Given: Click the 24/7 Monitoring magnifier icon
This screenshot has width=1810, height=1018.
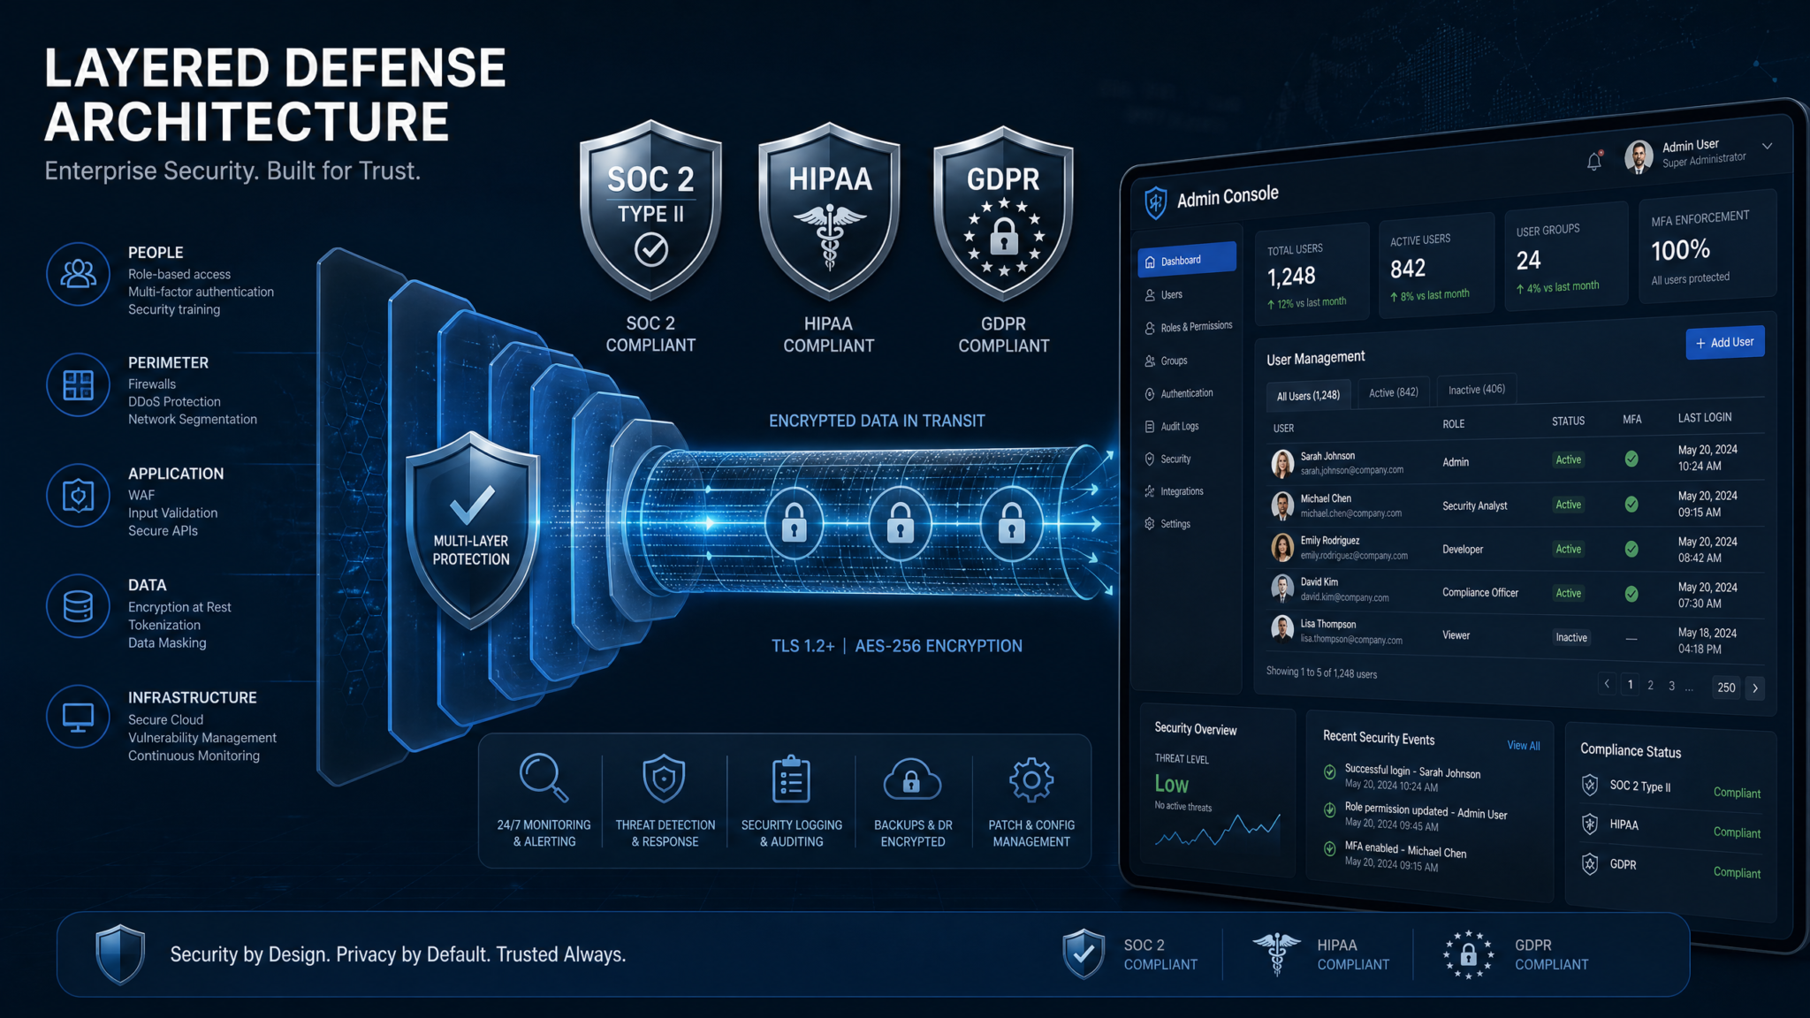Looking at the screenshot, I should 544,778.
